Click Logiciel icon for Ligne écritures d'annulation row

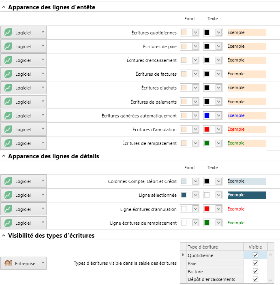coord(9,209)
